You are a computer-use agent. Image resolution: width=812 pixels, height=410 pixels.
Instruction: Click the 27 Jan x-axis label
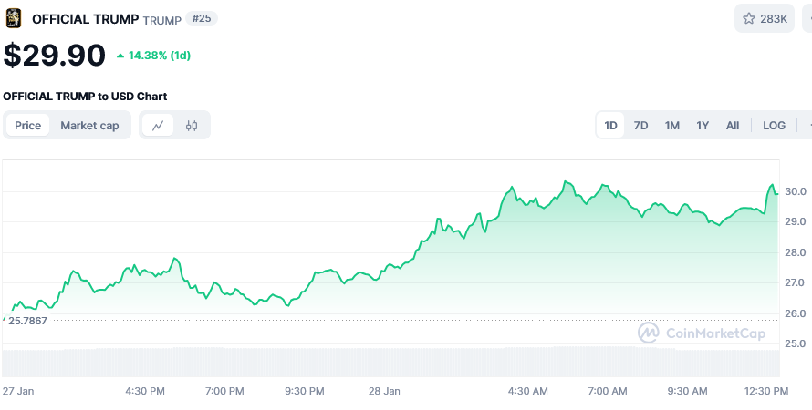click(x=18, y=391)
